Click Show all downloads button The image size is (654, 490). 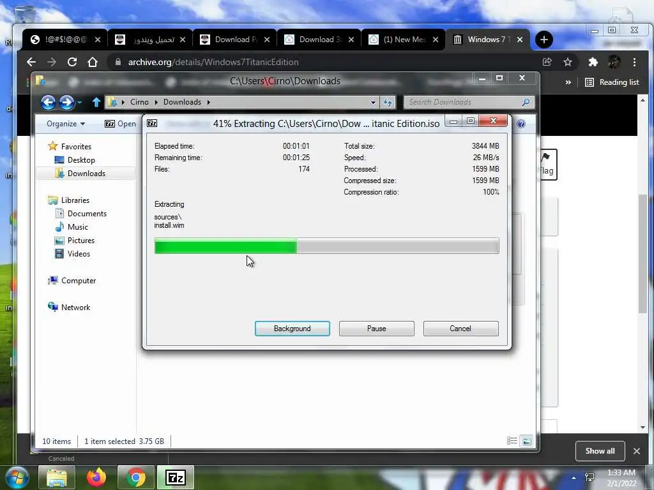click(600, 451)
